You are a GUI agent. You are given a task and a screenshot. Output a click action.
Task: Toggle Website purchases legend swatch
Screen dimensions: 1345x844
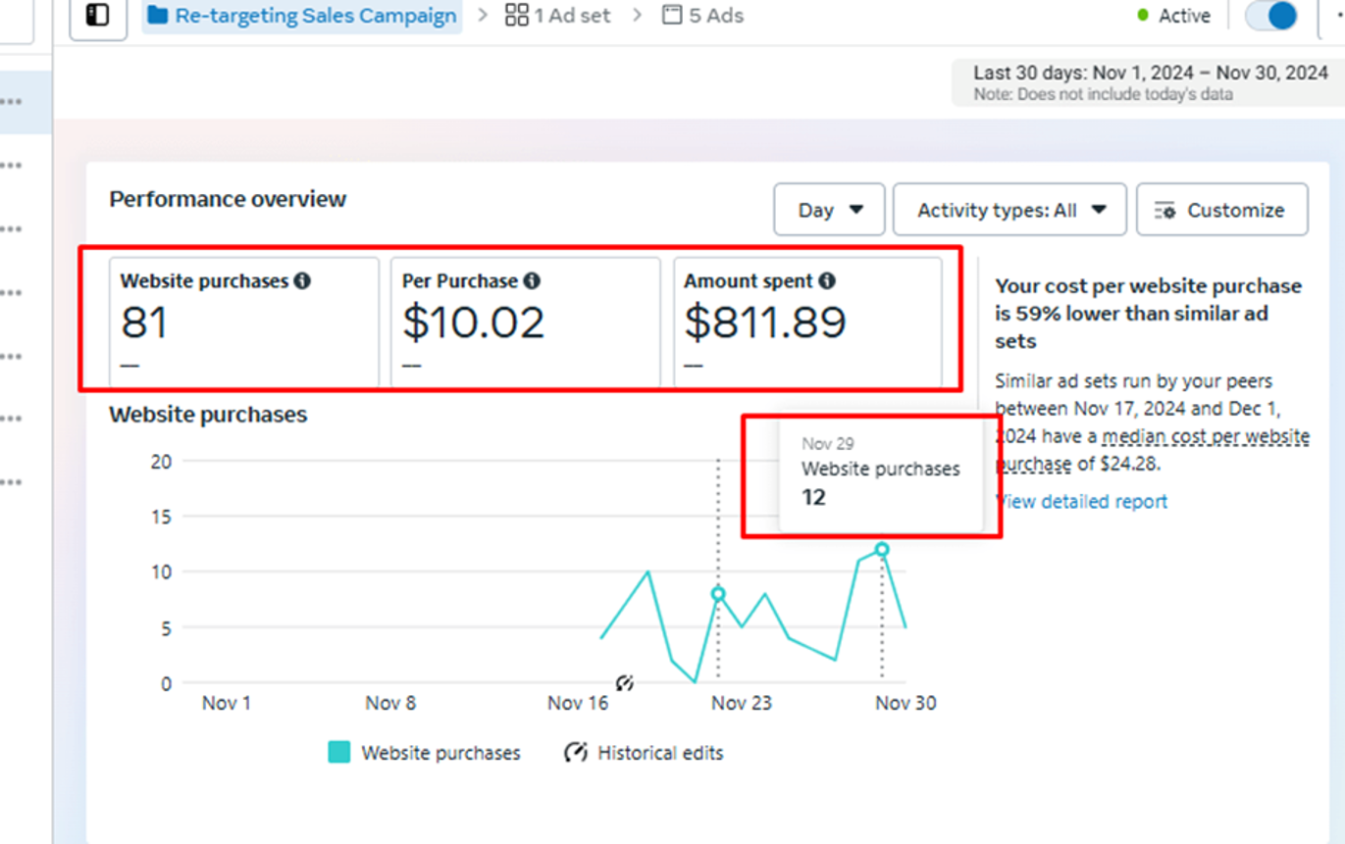pos(338,753)
